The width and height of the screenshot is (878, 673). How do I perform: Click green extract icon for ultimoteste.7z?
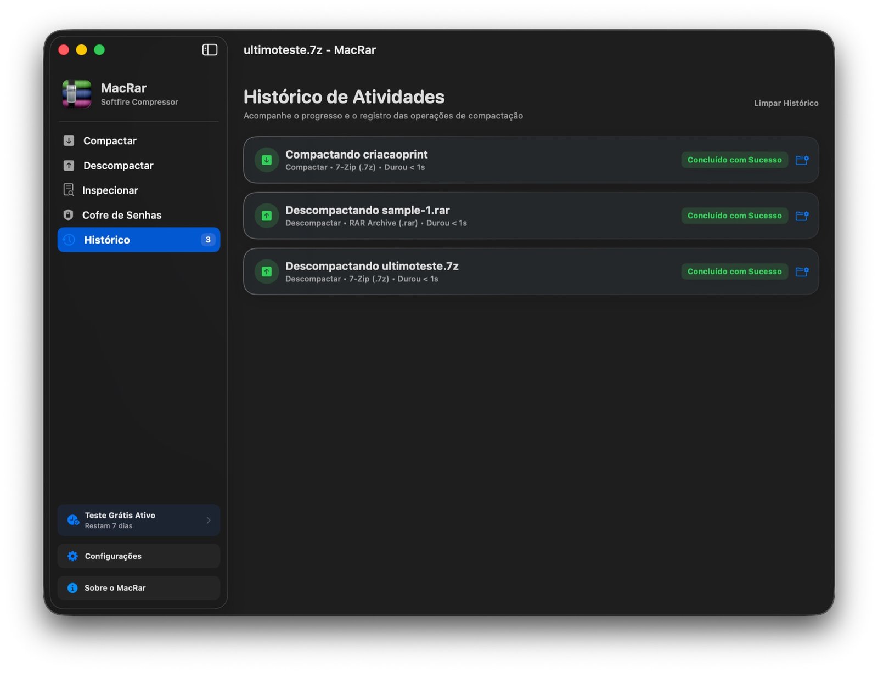click(267, 272)
